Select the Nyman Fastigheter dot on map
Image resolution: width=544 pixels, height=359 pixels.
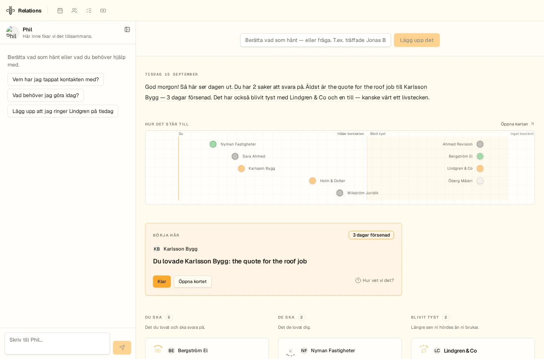pyautogui.click(x=213, y=144)
